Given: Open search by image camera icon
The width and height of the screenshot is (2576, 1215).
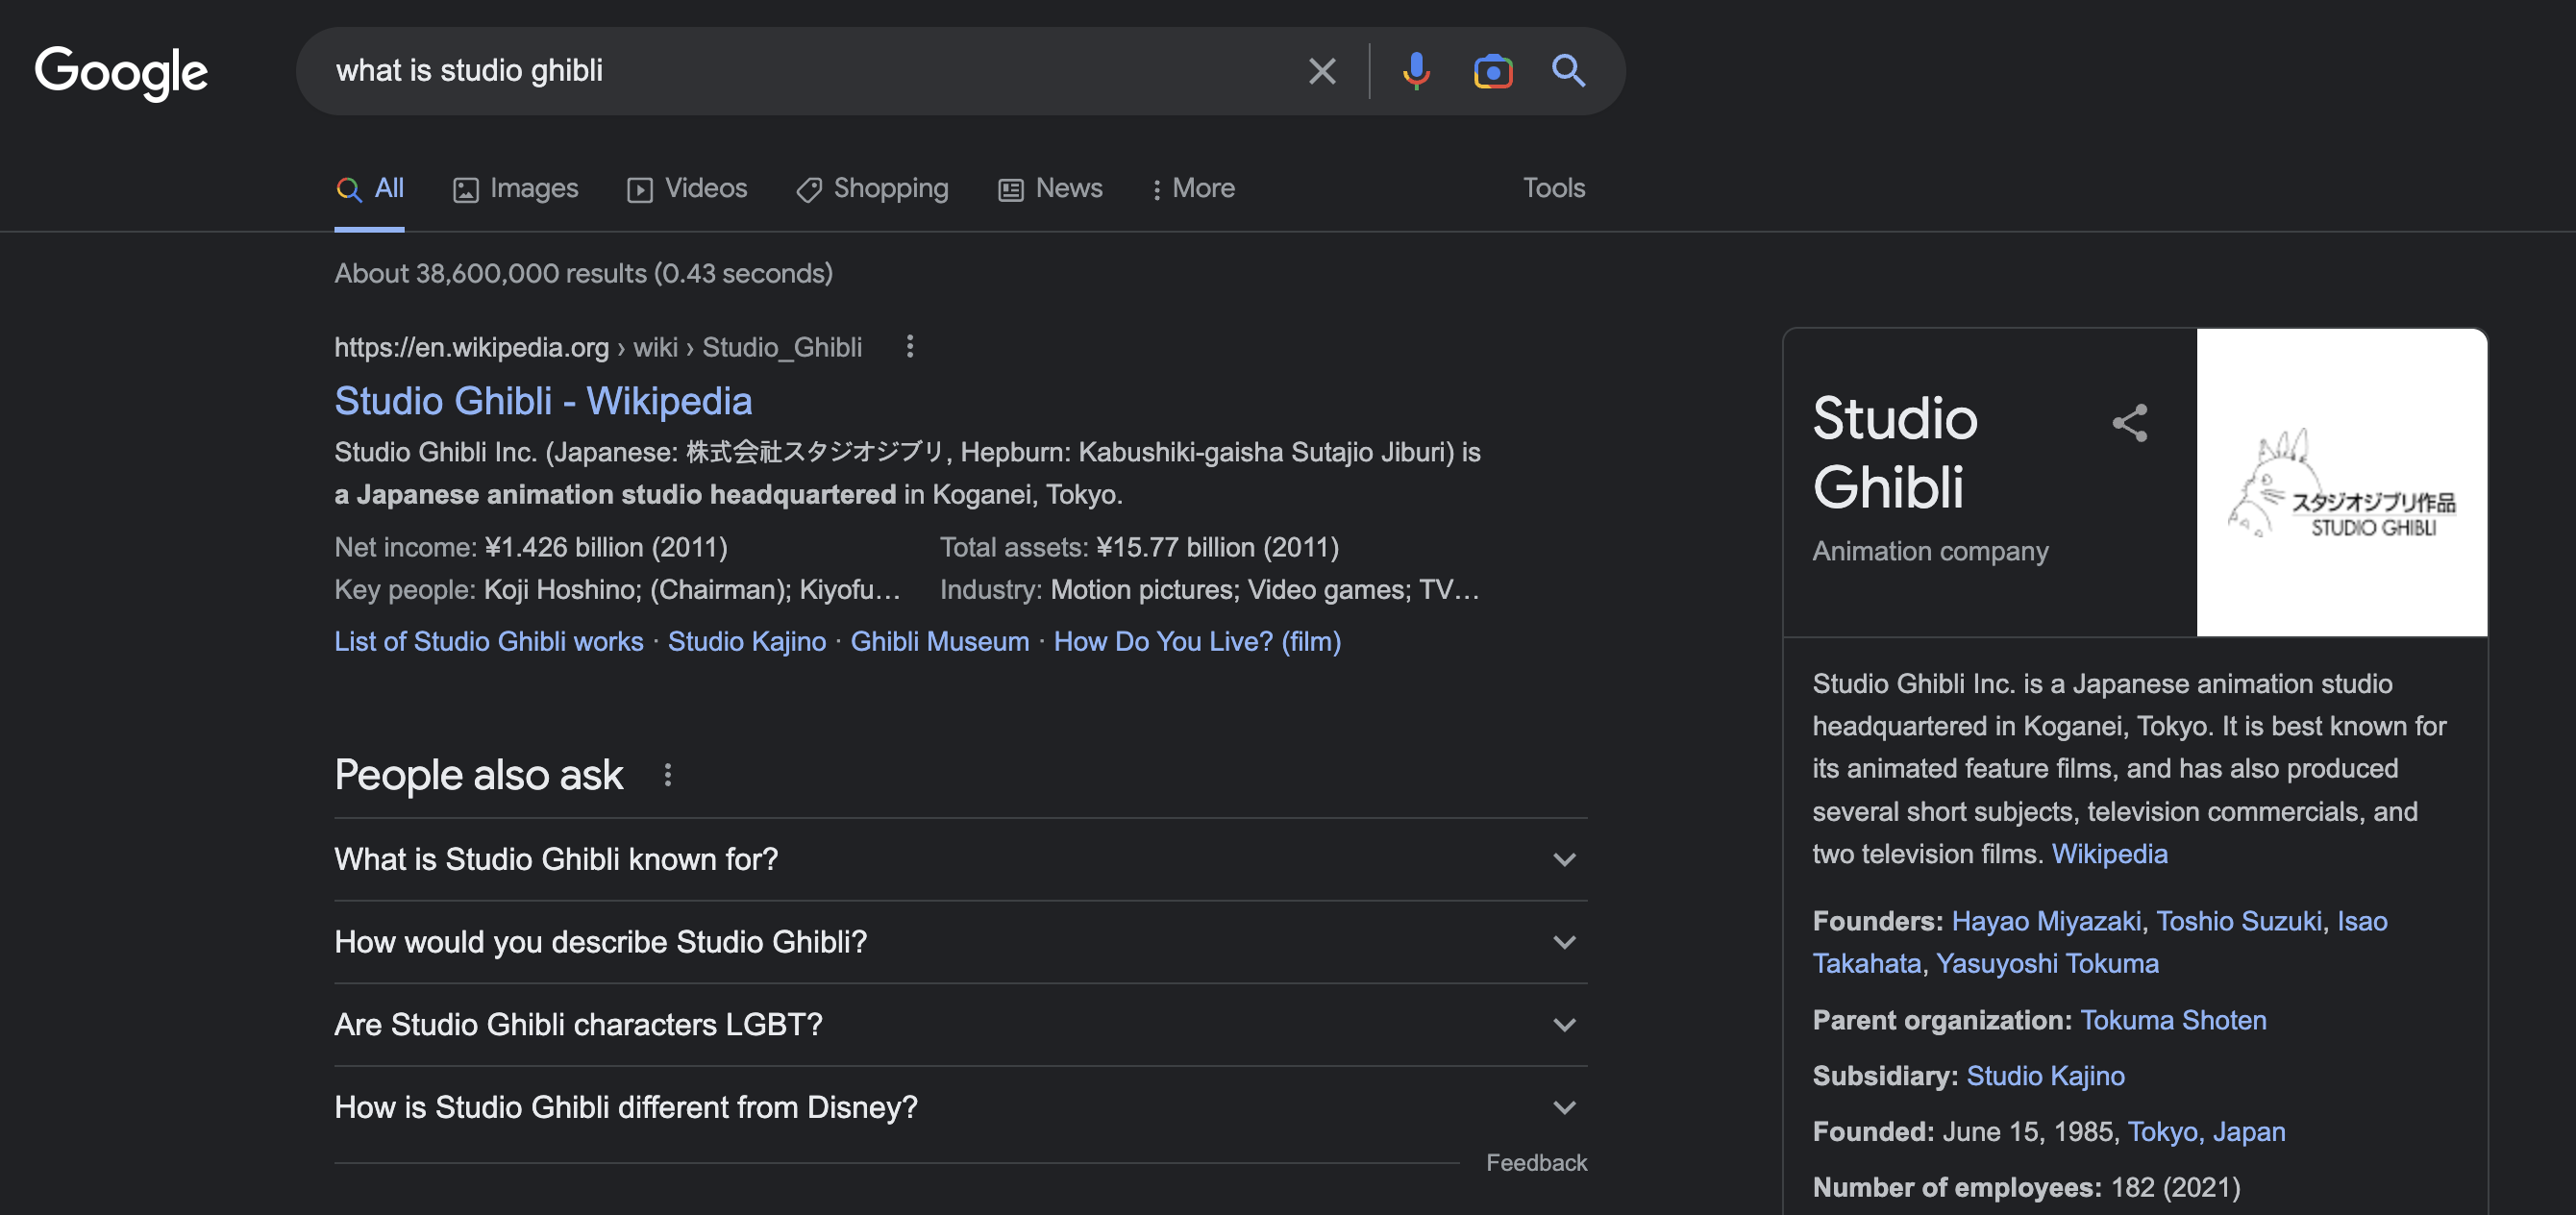Looking at the screenshot, I should pyautogui.click(x=1492, y=71).
